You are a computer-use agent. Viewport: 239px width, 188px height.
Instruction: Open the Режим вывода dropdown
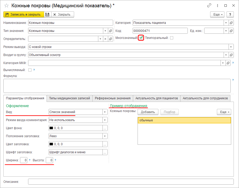point(231,47)
